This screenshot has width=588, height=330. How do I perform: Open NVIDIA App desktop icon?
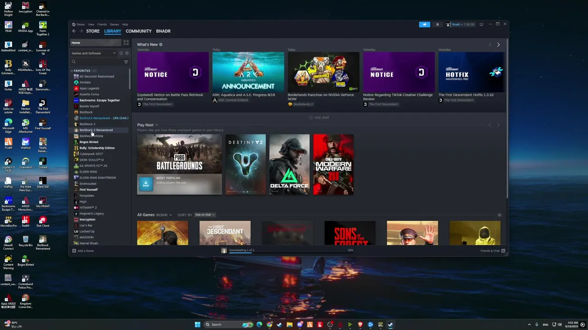pyautogui.click(x=25, y=27)
